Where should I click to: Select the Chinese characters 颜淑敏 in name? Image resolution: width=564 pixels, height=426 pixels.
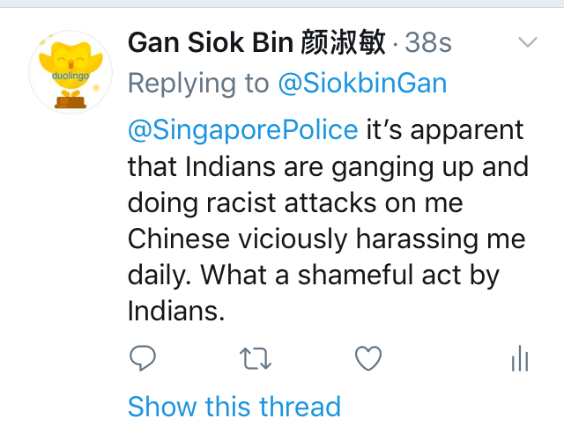pos(343,42)
